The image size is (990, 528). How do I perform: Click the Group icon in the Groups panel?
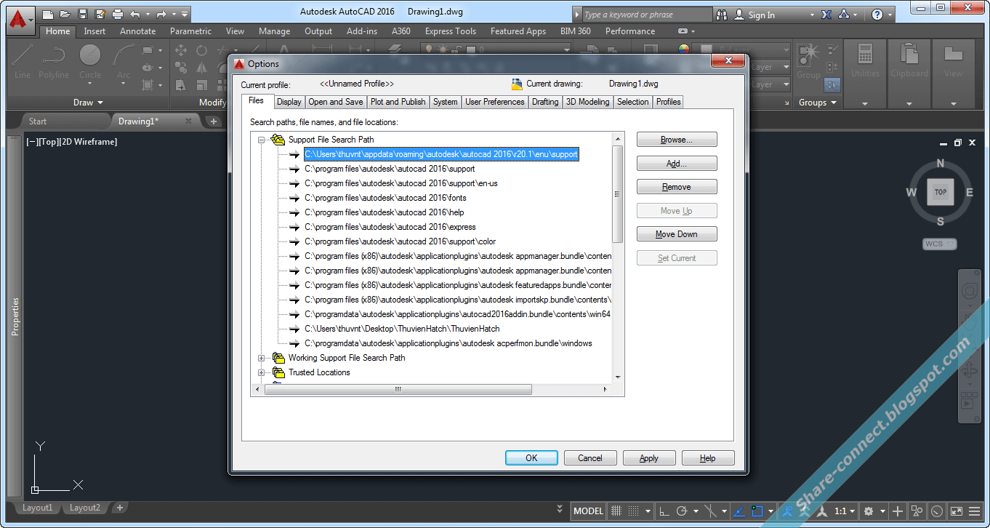pos(808,61)
